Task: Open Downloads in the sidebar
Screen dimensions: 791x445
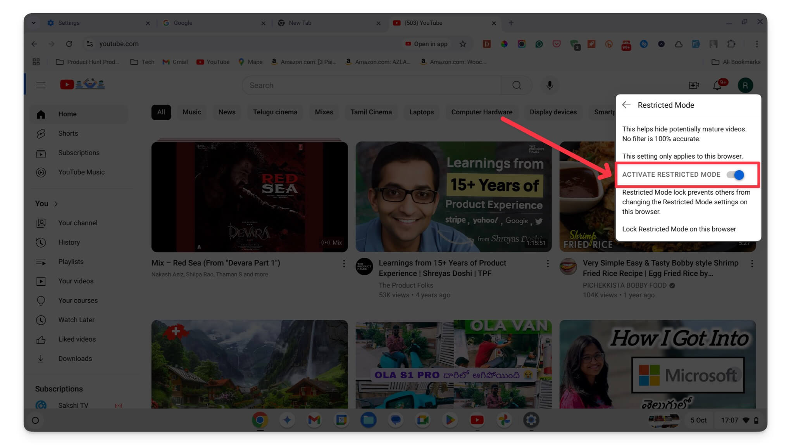Action: (79, 359)
